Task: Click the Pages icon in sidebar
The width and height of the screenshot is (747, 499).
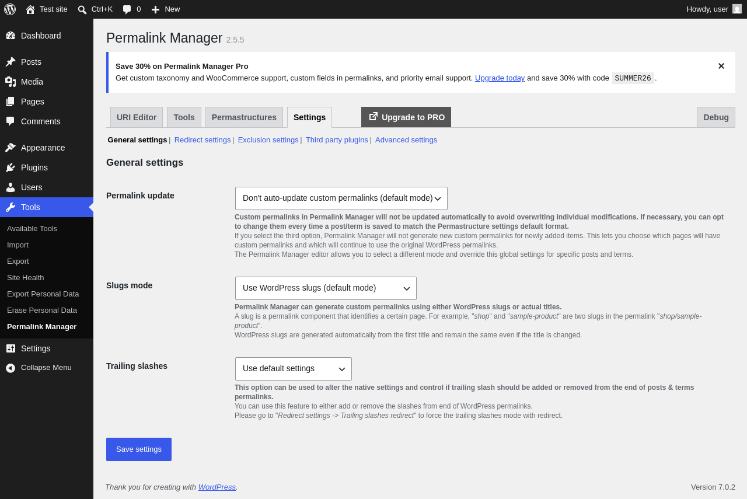Action: [11, 102]
